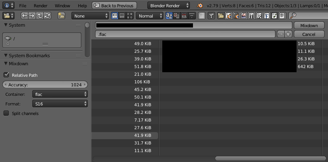The image size is (328, 162).
Task: Create a new directory
Action: 61,16
